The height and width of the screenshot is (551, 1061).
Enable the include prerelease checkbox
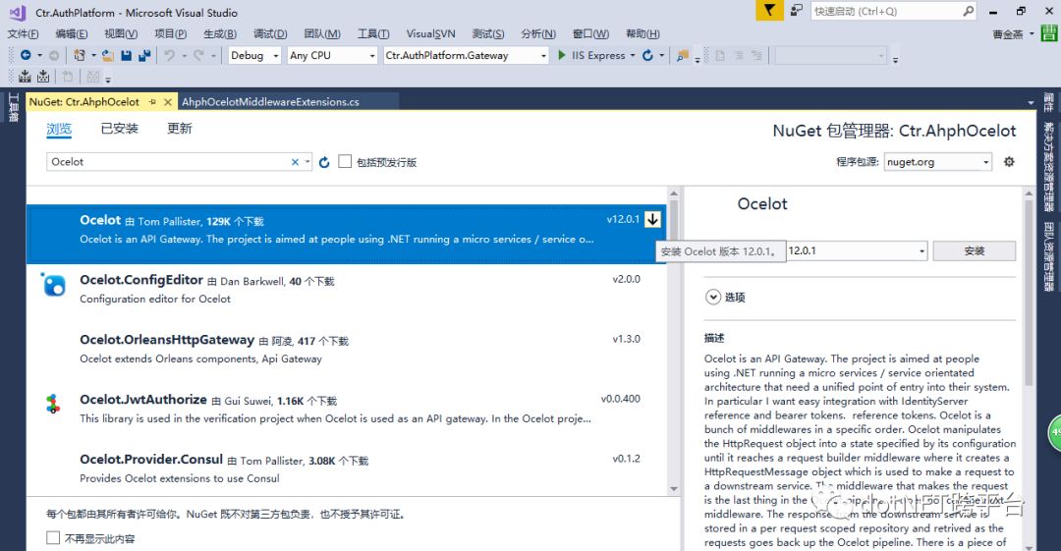(x=345, y=162)
